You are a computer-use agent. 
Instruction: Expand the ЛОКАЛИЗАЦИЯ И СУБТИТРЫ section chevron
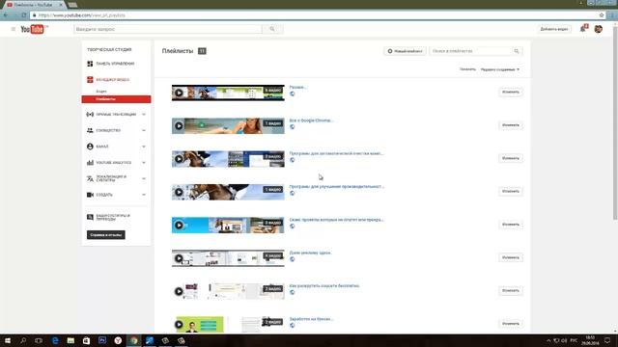(144, 178)
